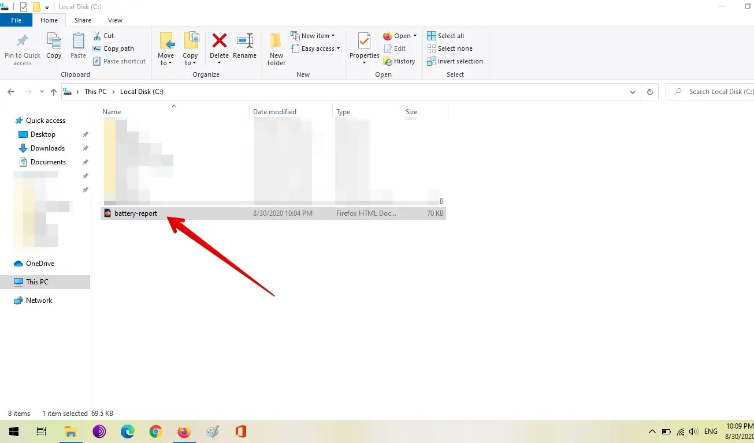The height and width of the screenshot is (443, 754).
Task: Open address bar history dropdown chevron
Action: (x=633, y=92)
